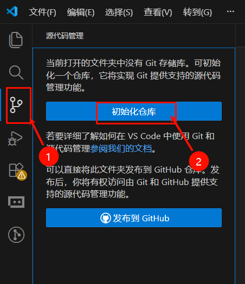This screenshot has height=284, width=245.
Task: Click the VS Code logo icon
Action: [12, 11]
